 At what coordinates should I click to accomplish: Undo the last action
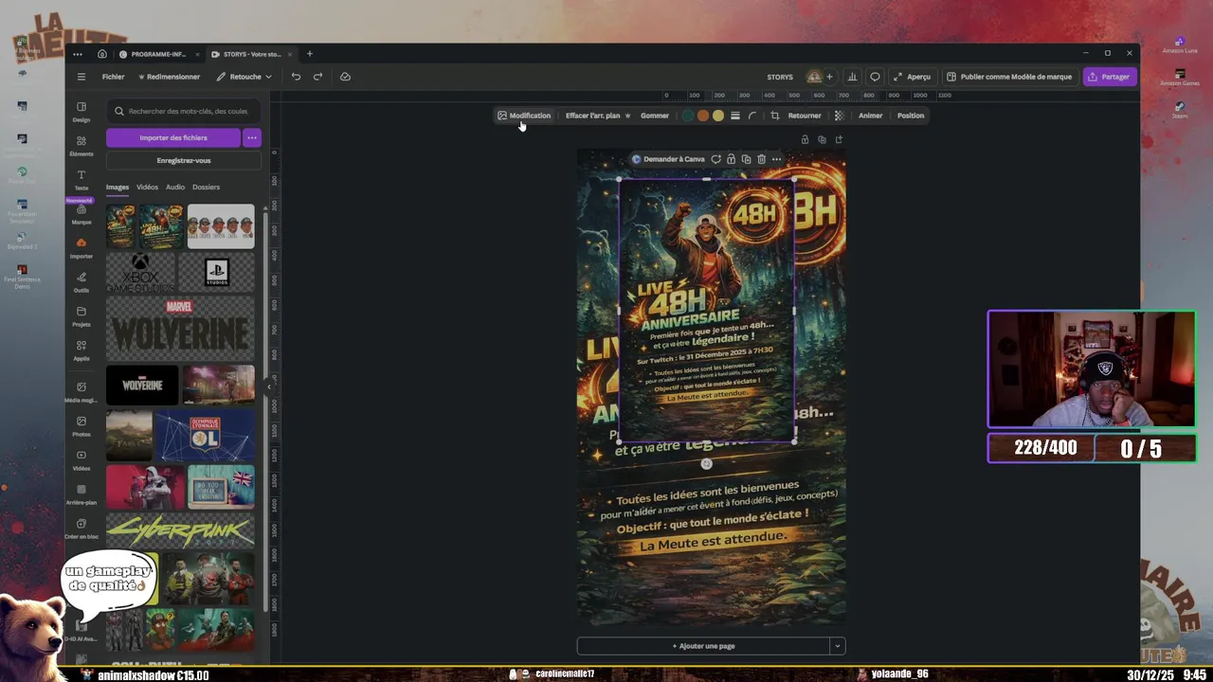[296, 77]
